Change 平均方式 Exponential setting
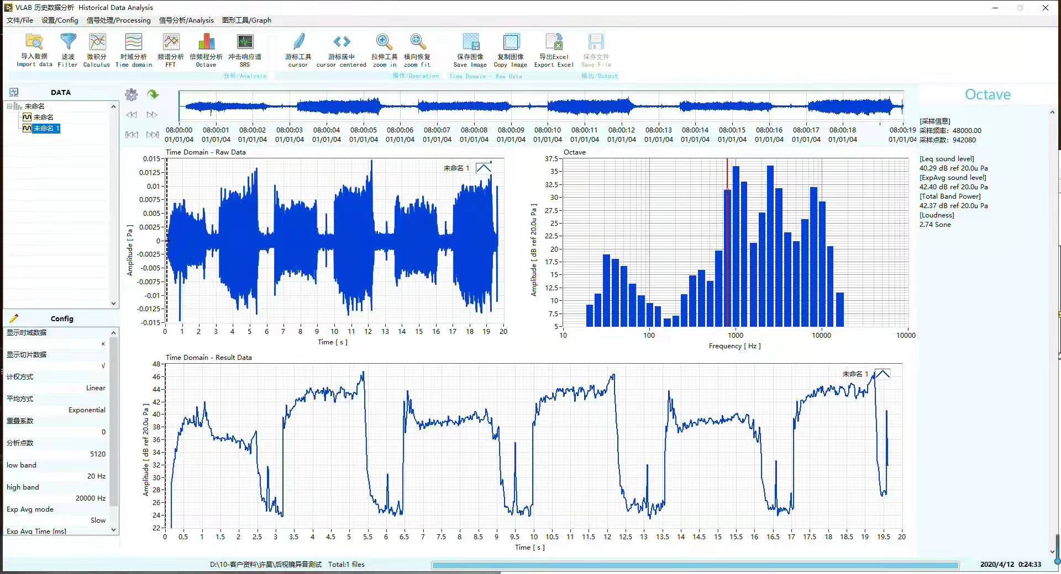1061x574 pixels. coord(87,410)
